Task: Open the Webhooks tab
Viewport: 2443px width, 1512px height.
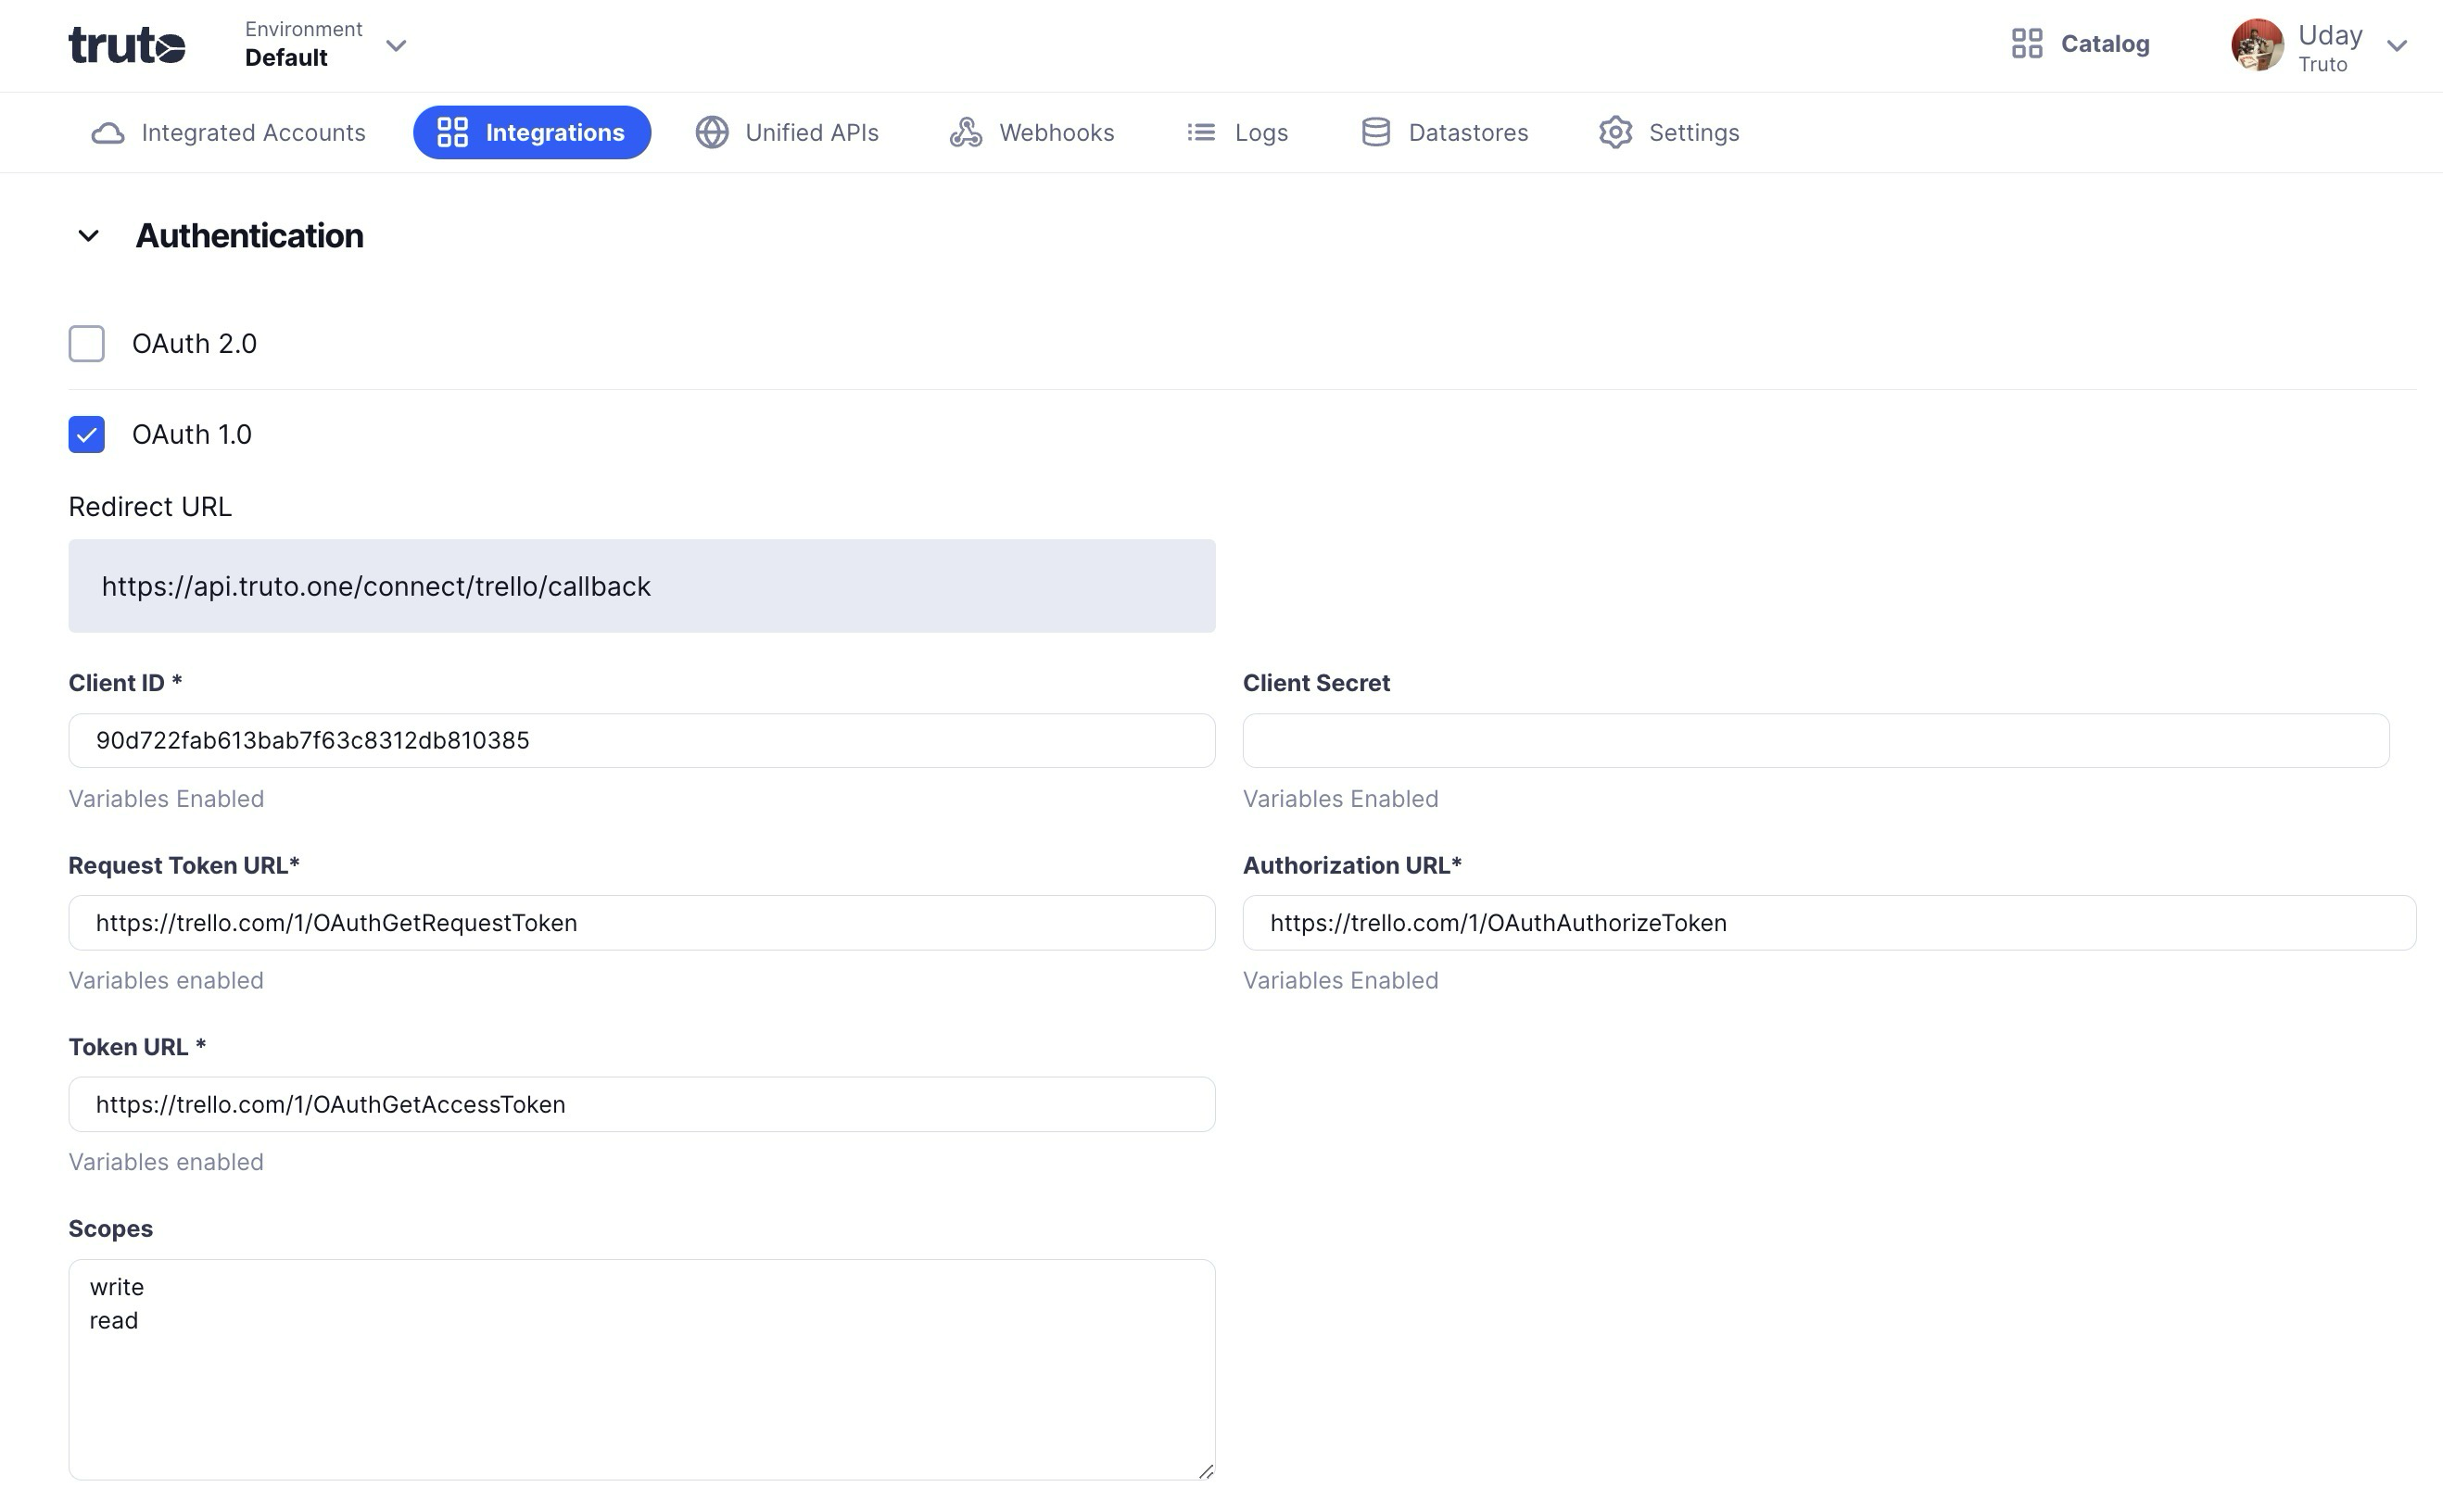Action: click(x=1032, y=132)
